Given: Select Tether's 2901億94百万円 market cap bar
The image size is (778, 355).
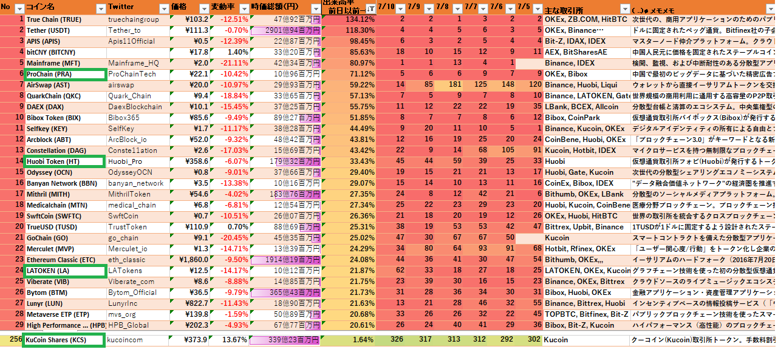Looking at the screenshot, I should 284,30.
